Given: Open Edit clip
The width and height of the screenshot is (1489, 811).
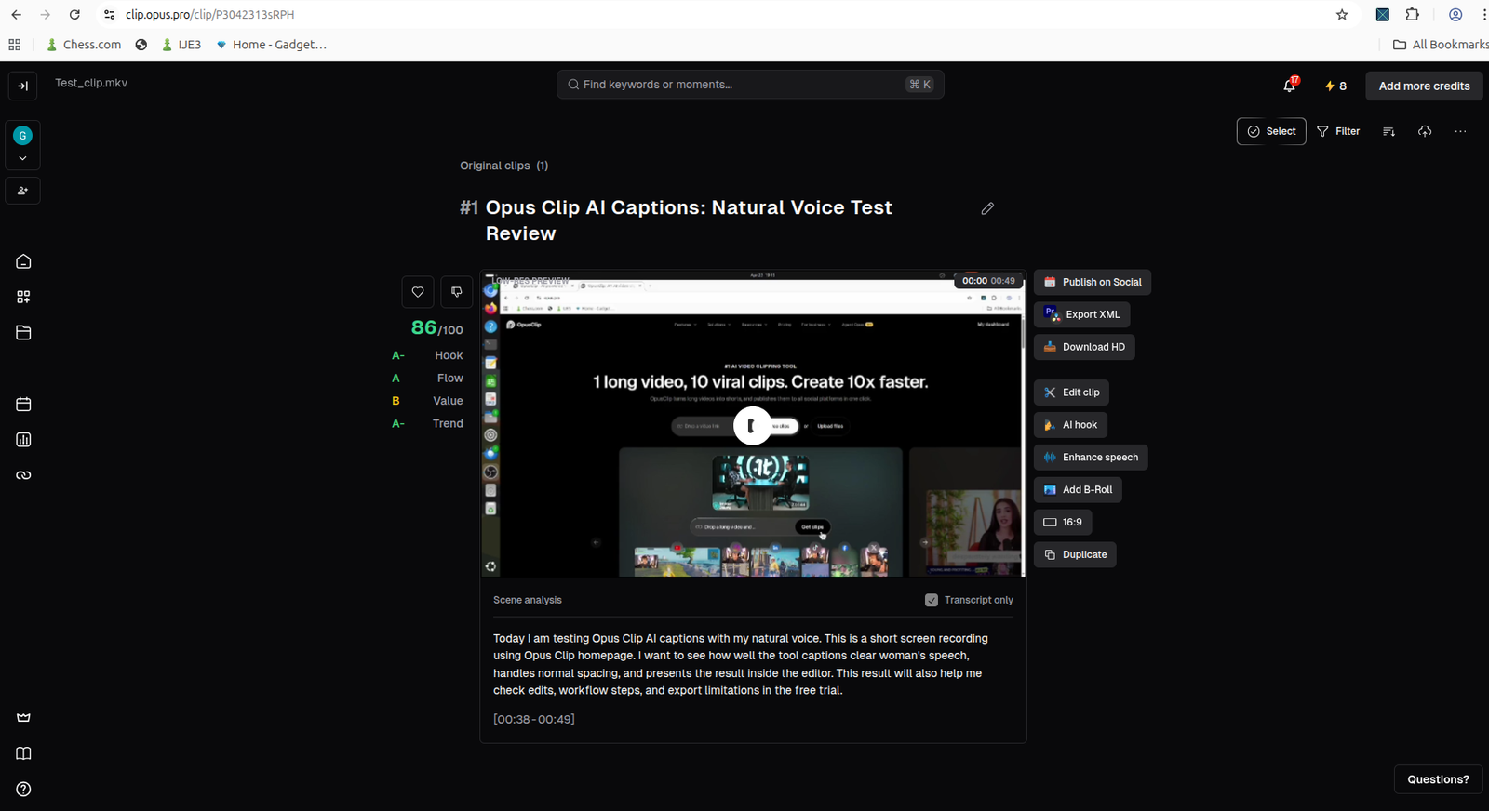Looking at the screenshot, I should coord(1071,392).
